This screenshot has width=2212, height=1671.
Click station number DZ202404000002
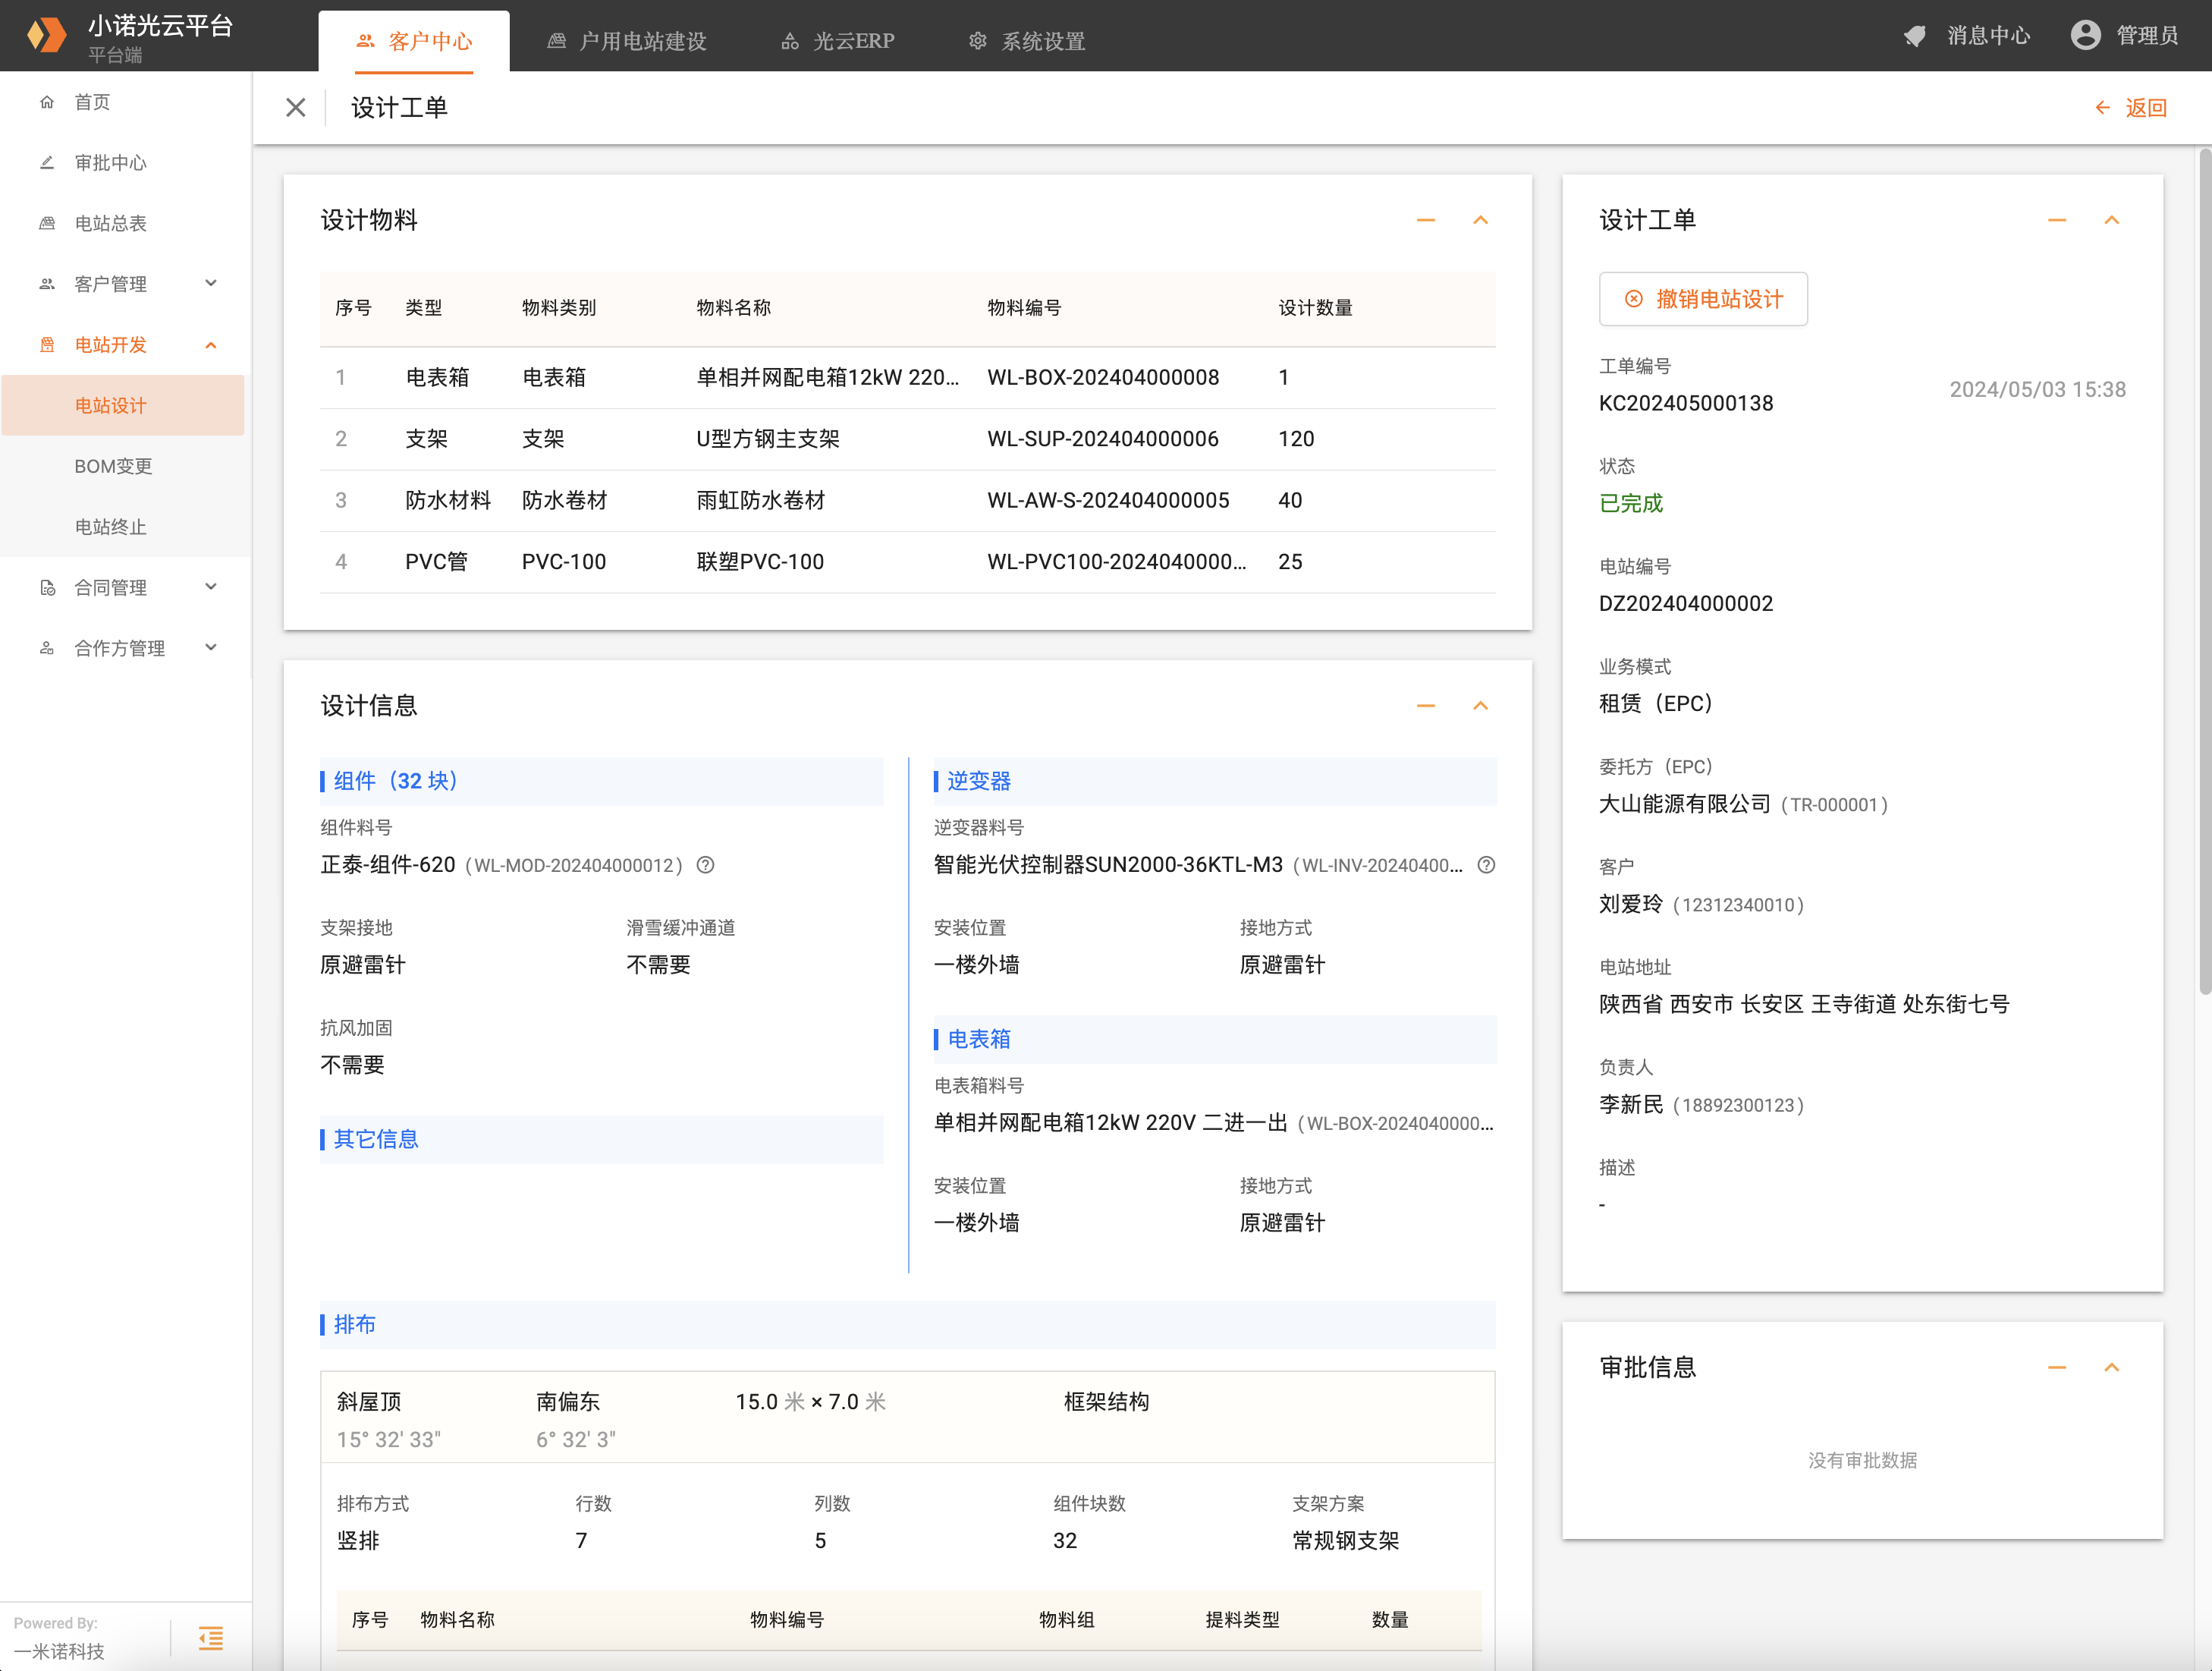tap(1686, 603)
